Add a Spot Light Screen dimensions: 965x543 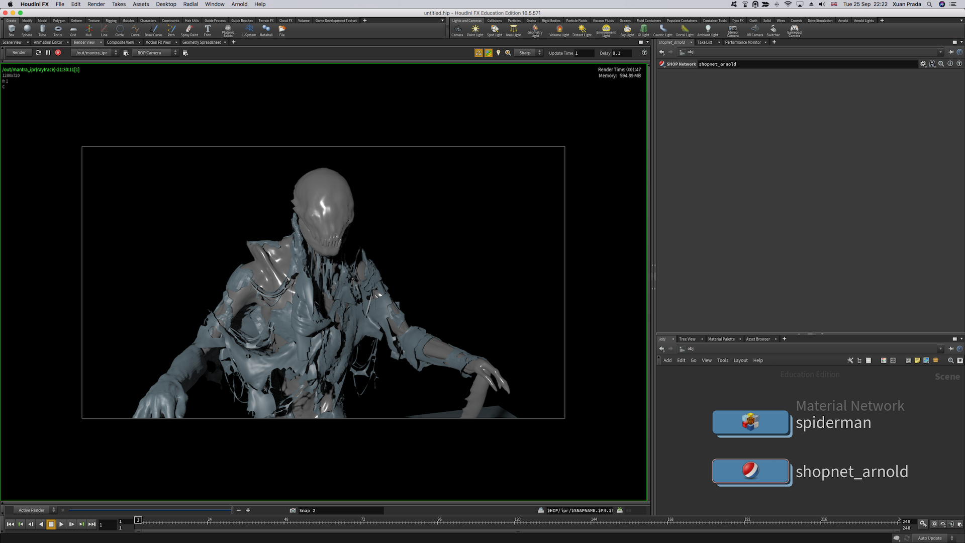[495, 31]
